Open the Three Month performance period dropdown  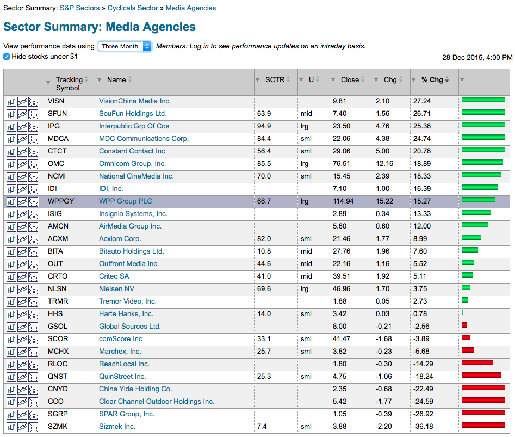(125, 46)
